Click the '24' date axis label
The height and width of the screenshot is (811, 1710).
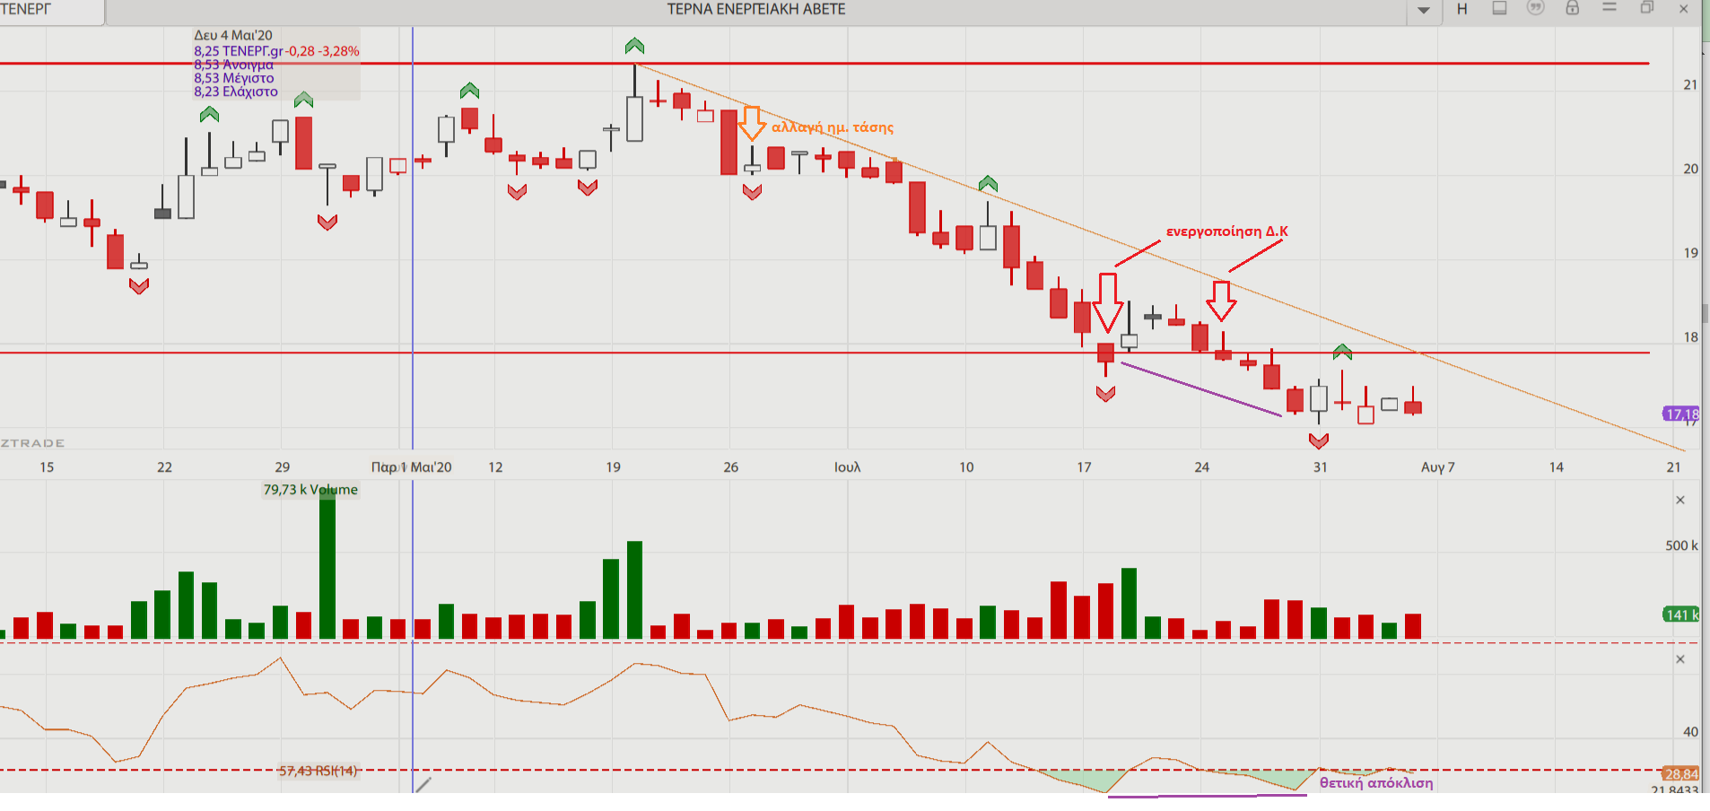tap(1202, 467)
